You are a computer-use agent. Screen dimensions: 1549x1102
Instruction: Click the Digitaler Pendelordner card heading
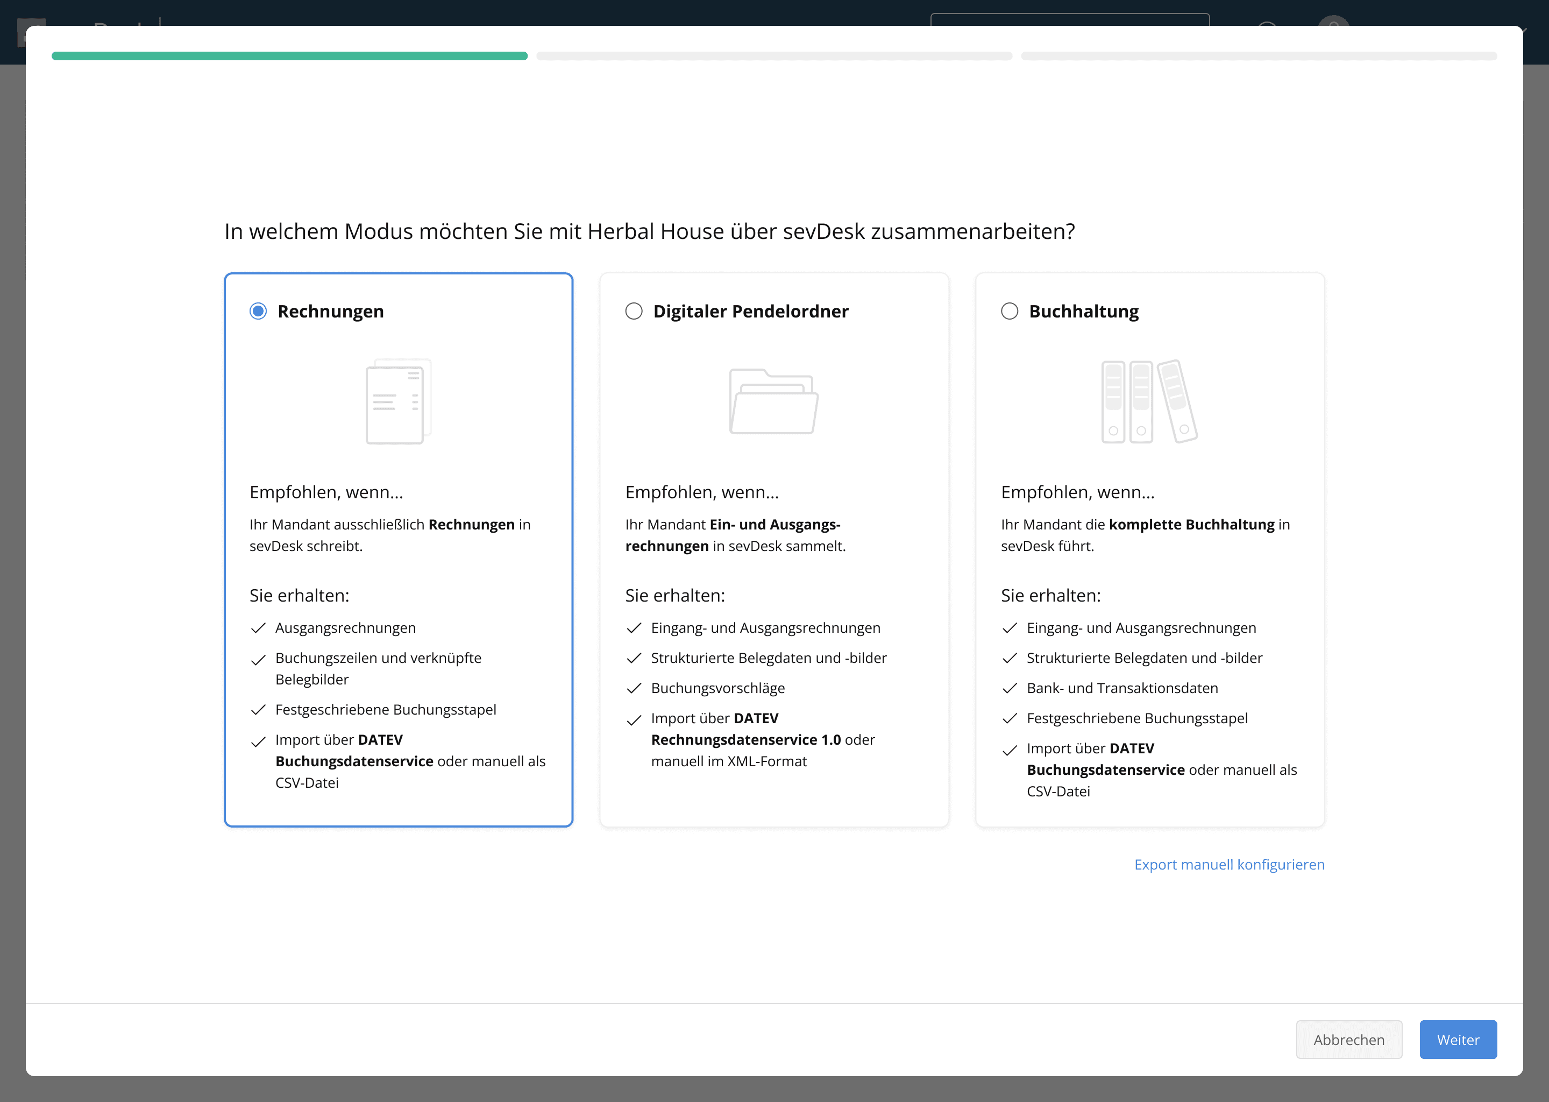750,312
